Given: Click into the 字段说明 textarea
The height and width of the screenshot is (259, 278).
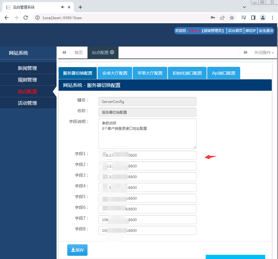Looking at the screenshot, I should [147, 134].
